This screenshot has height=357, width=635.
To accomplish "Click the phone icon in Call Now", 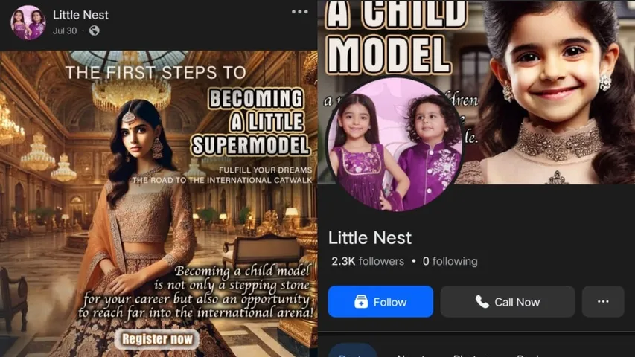I will [482, 301].
